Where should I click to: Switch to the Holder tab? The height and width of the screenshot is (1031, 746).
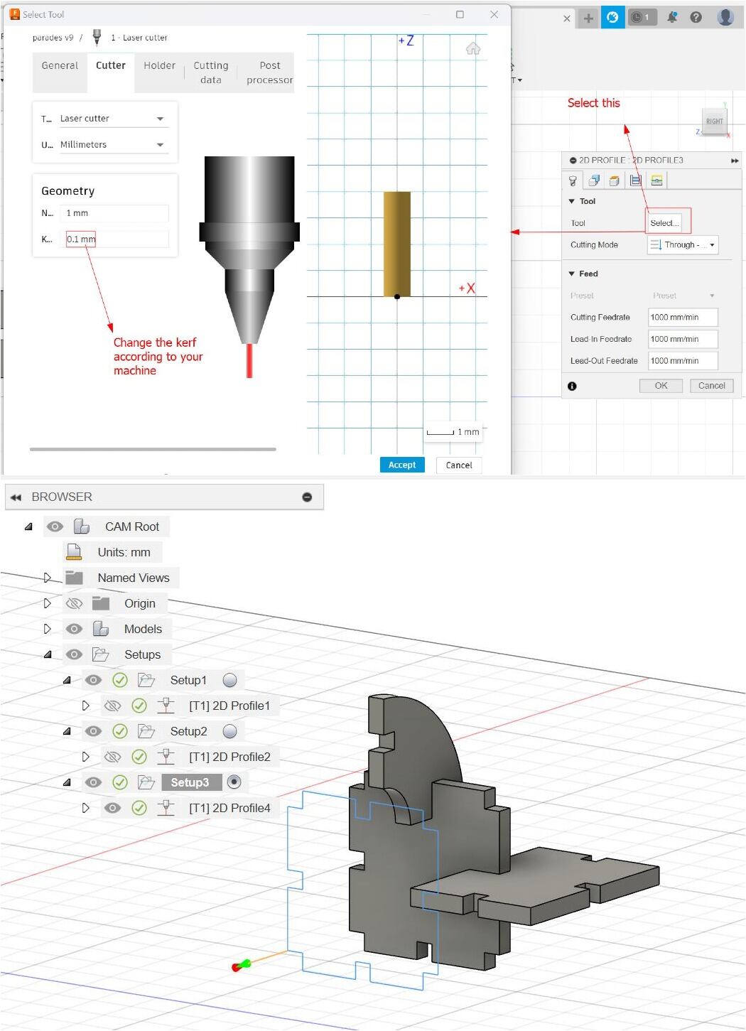pos(159,65)
